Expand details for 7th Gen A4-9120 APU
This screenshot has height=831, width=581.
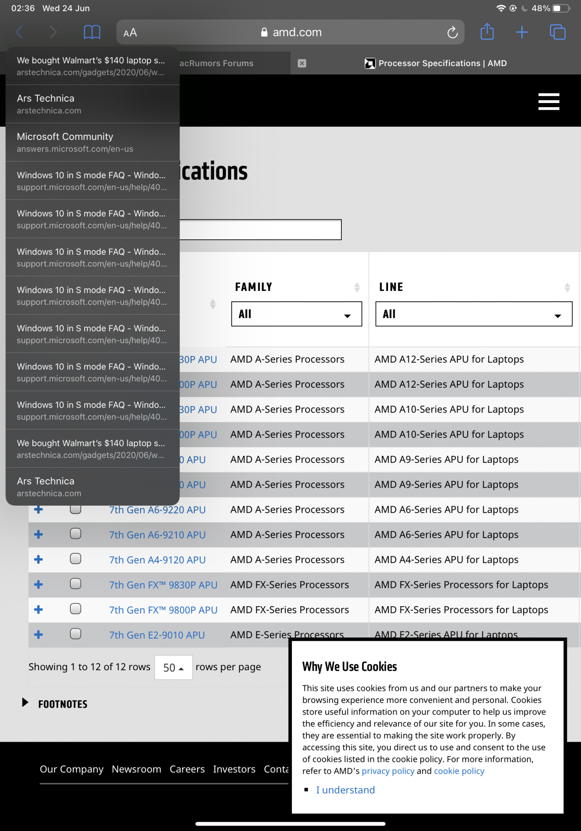pyautogui.click(x=39, y=559)
